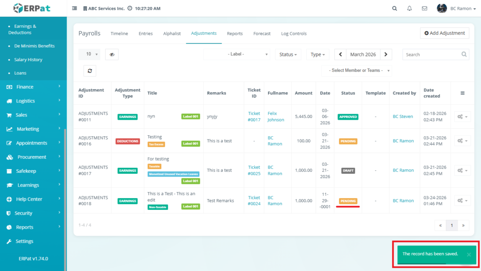Screen dimensions: 481x271
Task: Open the messages envelope icon
Action: (425, 8)
